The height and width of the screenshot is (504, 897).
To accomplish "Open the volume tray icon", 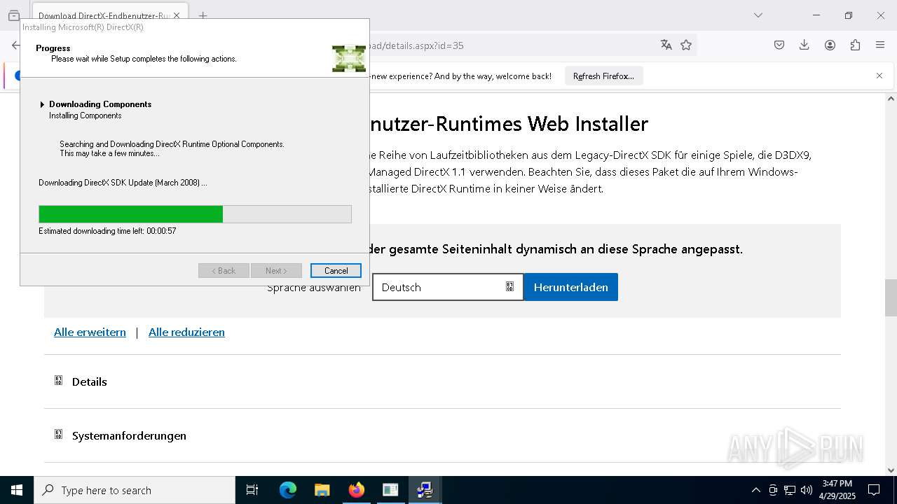I will pos(807,490).
